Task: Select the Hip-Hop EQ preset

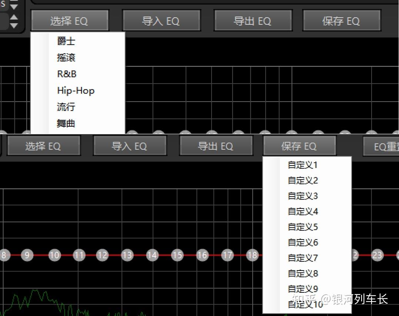Action: point(76,91)
